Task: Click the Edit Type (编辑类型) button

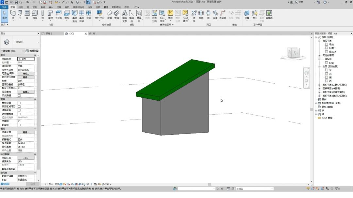Action: [x=32, y=51]
